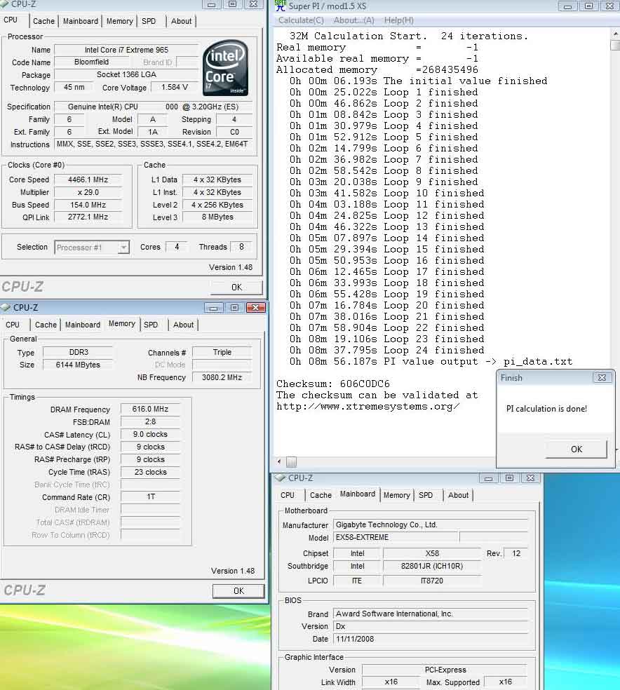The height and width of the screenshot is (690, 620).
Task: Maximize the CPU-Z Mainboard window
Action: click(x=510, y=478)
